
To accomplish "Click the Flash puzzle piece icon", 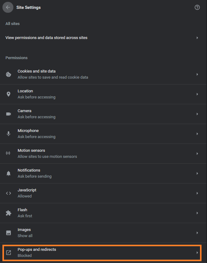I will 9,213.
